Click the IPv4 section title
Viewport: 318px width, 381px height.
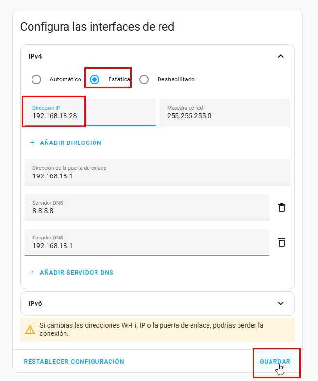tap(35, 56)
